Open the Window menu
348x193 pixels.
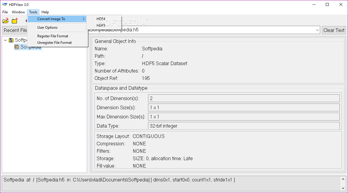(x=18, y=12)
